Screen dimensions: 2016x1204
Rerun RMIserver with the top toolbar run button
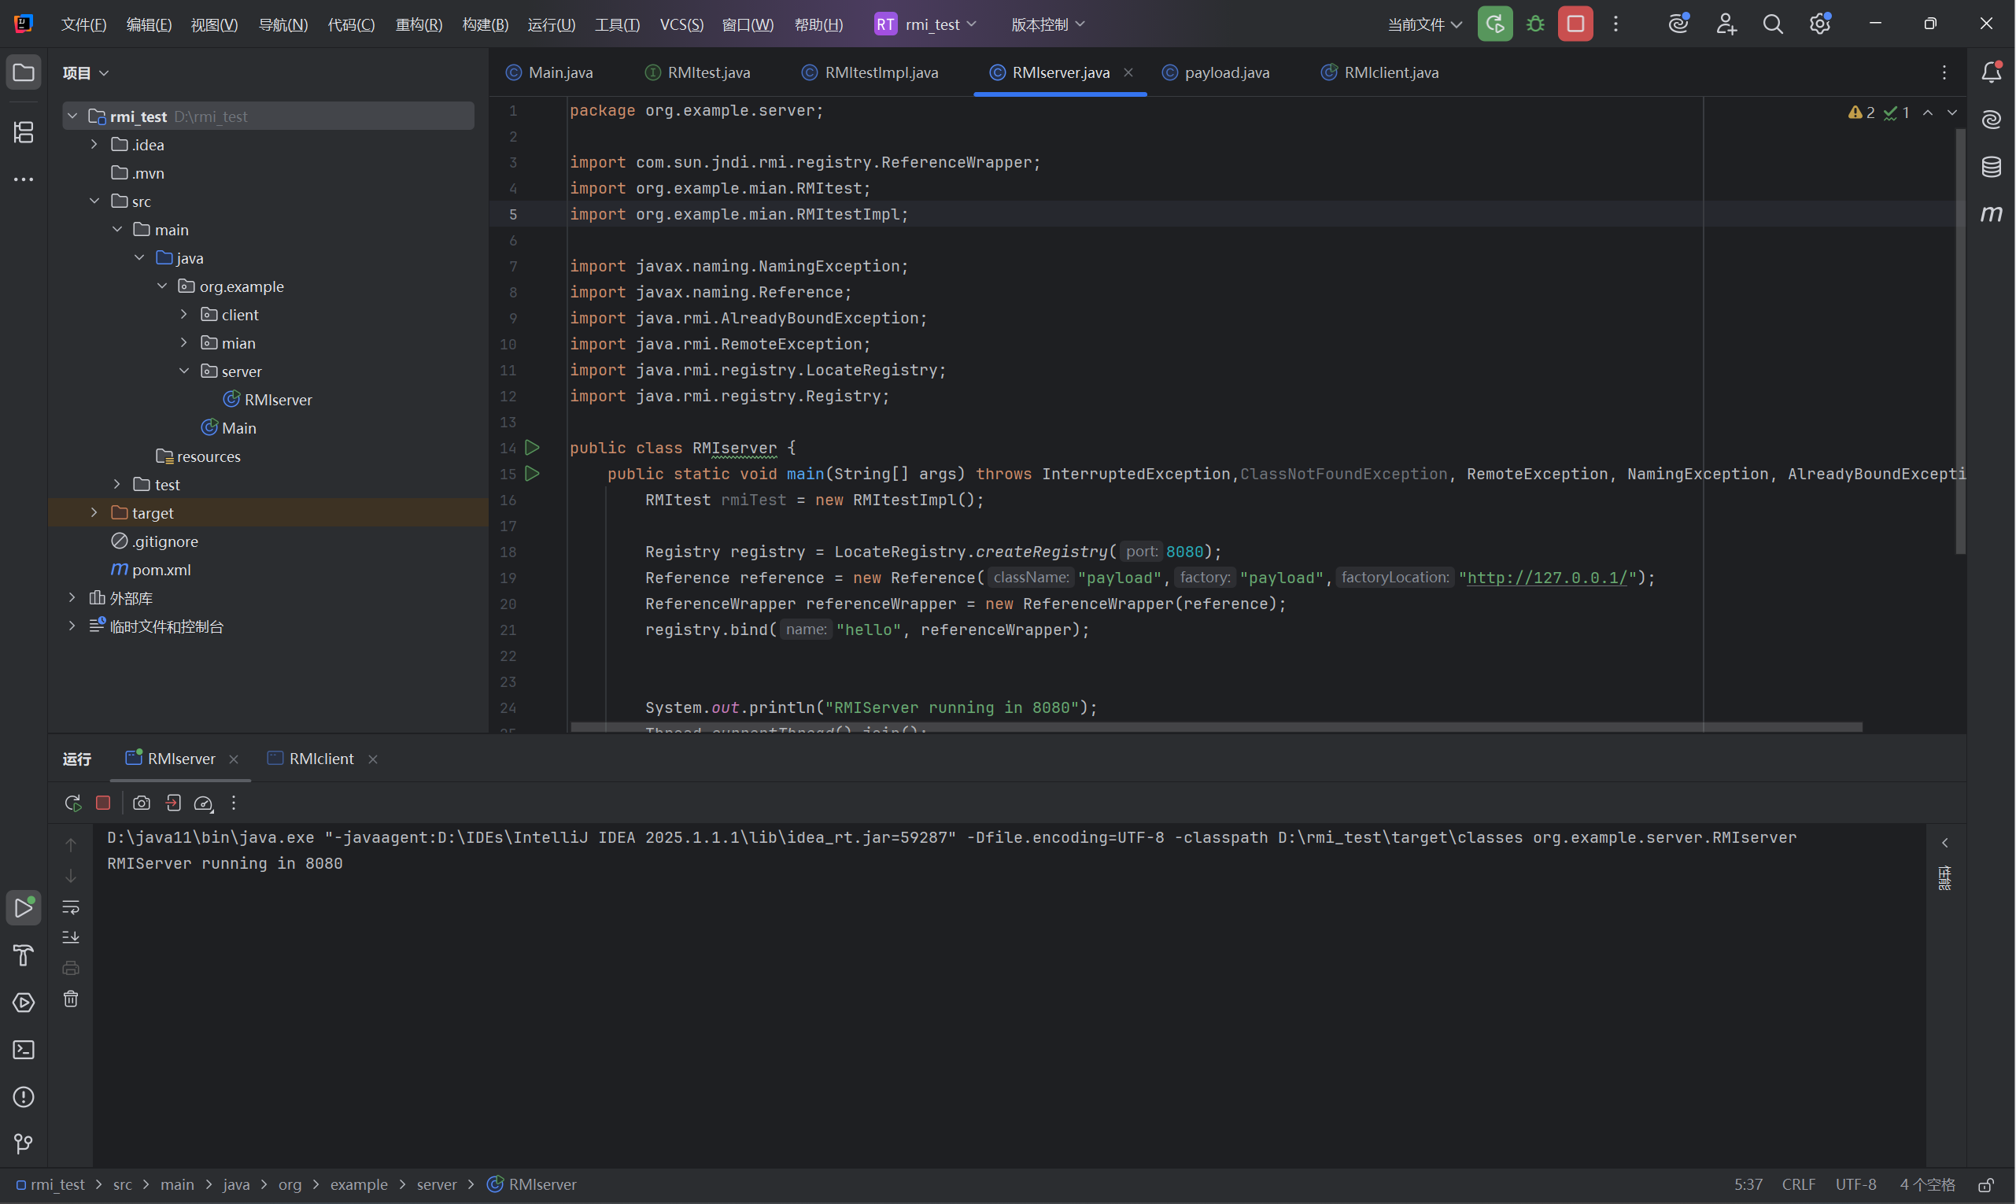[1494, 24]
